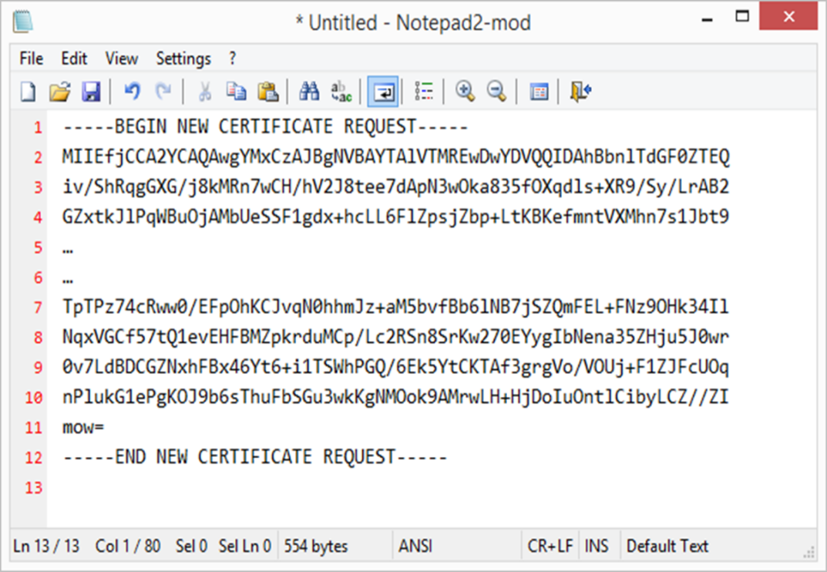
Task: Click the Notepad2 app icon in the title bar
Action: [x=22, y=21]
